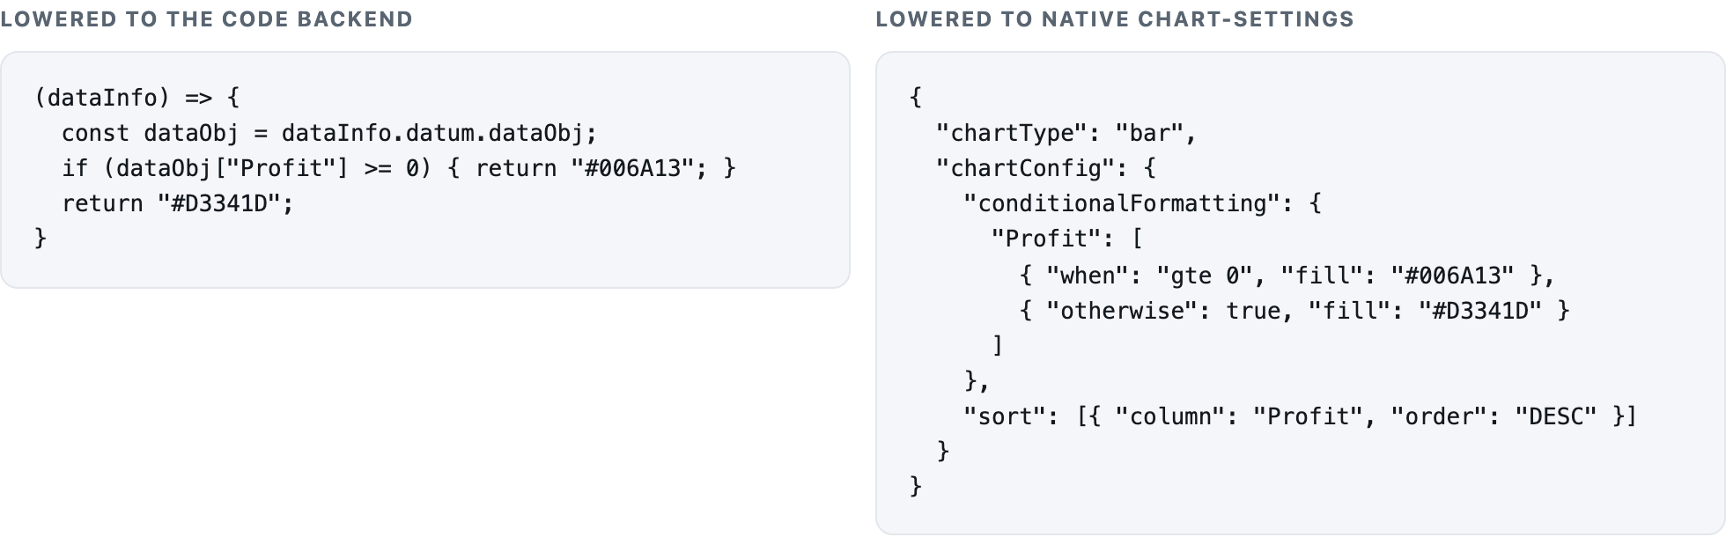The width and height of the screenshot is (1726, 537).
Task: Click the 'Lowered to native chart-settings' heading
Action: point(1115,19)
